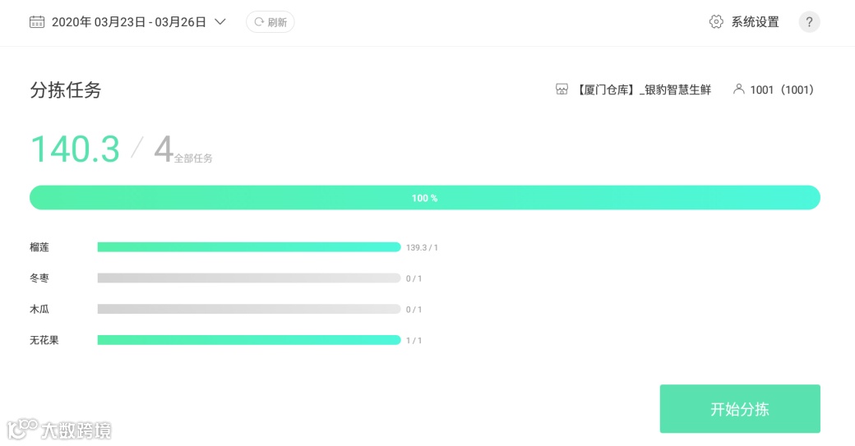The height and width of the screenshot is (446, 855).
Task: Expand the date range dropdown chevron
Action: (220, 22)
